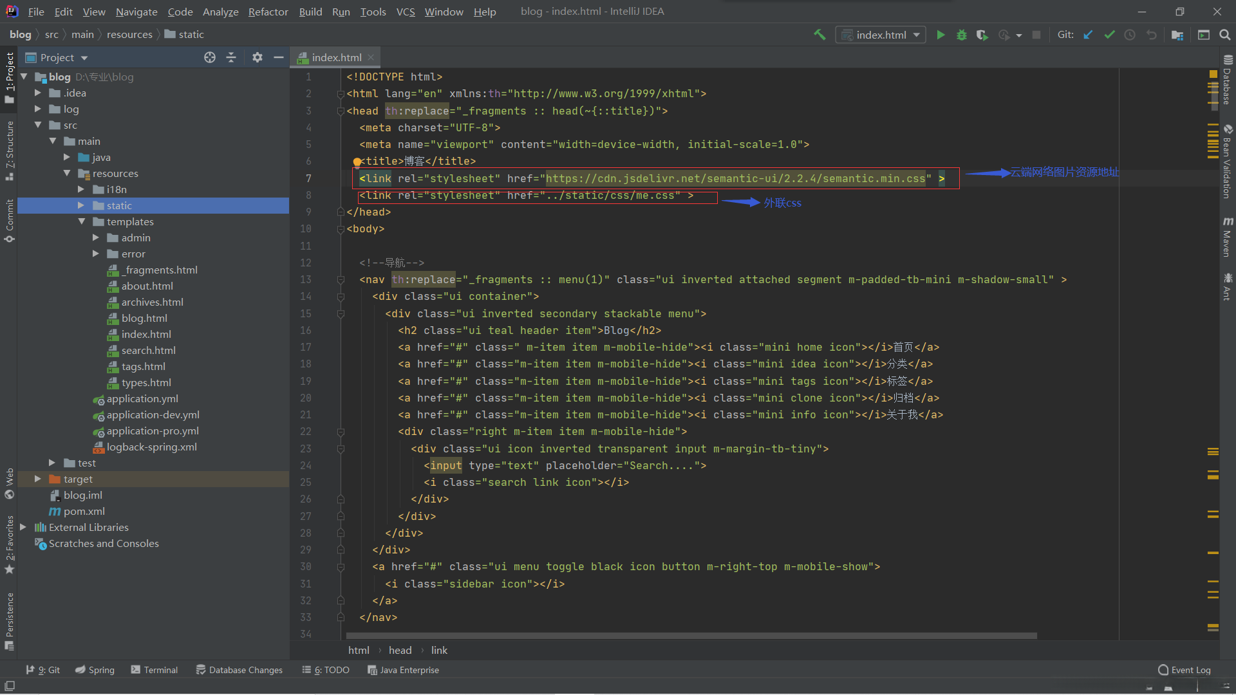This screenshot has width=1236, height=695.
Task: Click locate file crosshair icon in Project panel
Action: [210, 57]
